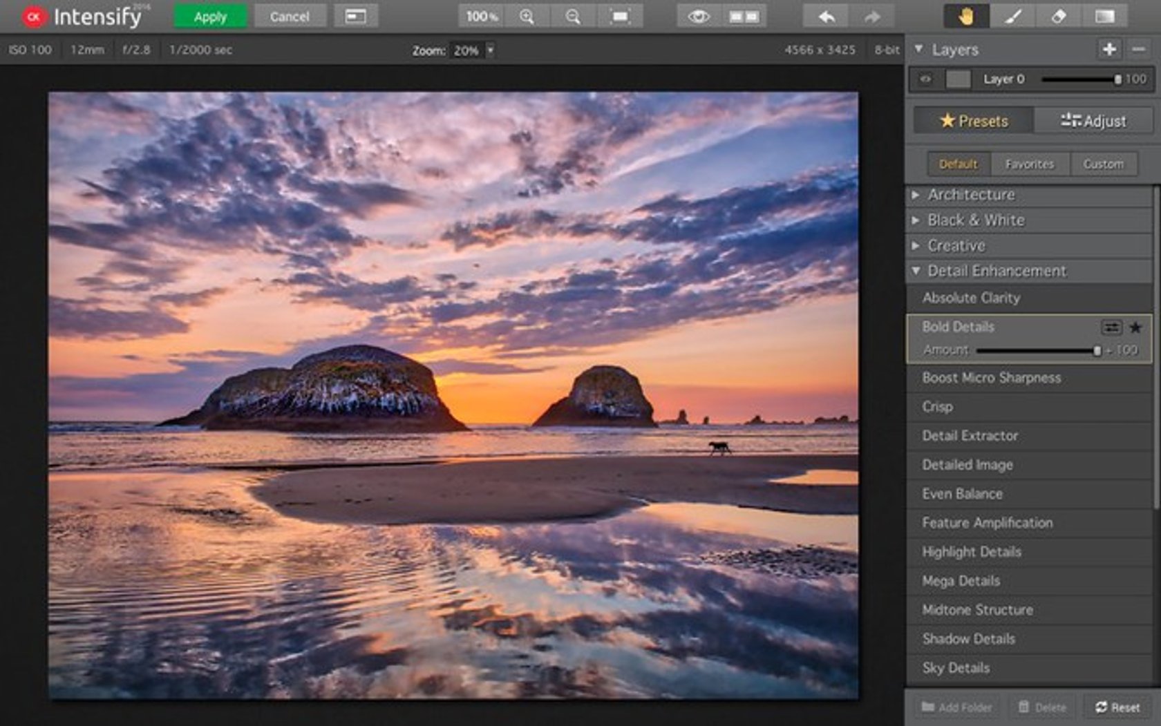
Task: Open the Custom presets tab
Action: tap(1103, 164)
